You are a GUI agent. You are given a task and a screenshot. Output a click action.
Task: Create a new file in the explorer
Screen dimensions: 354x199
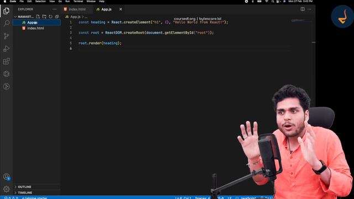point(38,17)
